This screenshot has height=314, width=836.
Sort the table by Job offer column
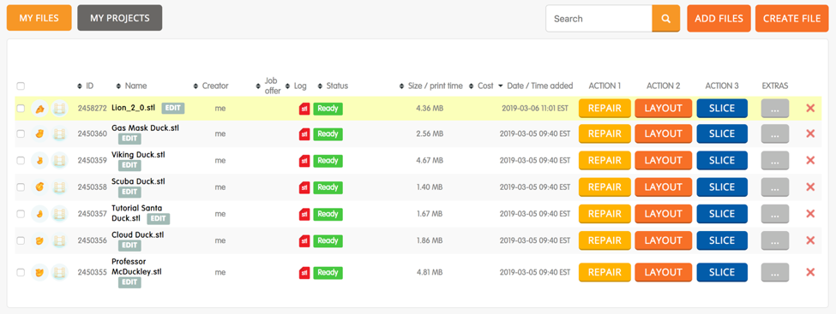(268, 86)
